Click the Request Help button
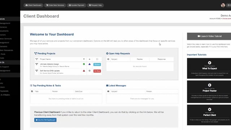 pyautogui.click(x=95, y=5)
